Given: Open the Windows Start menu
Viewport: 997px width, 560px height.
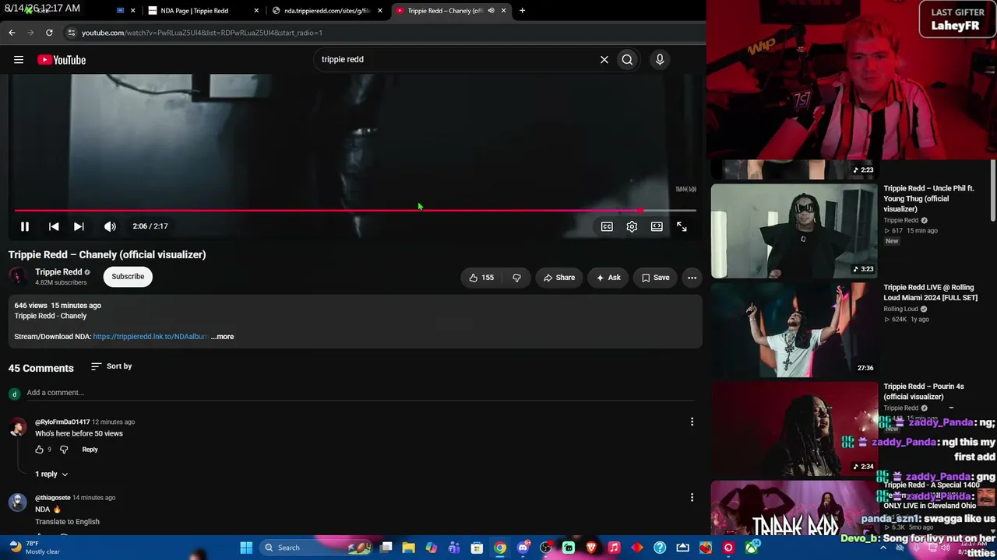Looking at the screenshot, I should (x=246, y=548).
